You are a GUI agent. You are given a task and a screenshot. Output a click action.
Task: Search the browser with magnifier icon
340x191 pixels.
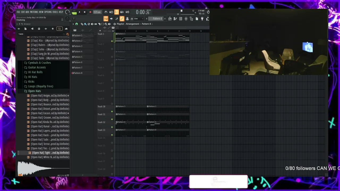67,34
